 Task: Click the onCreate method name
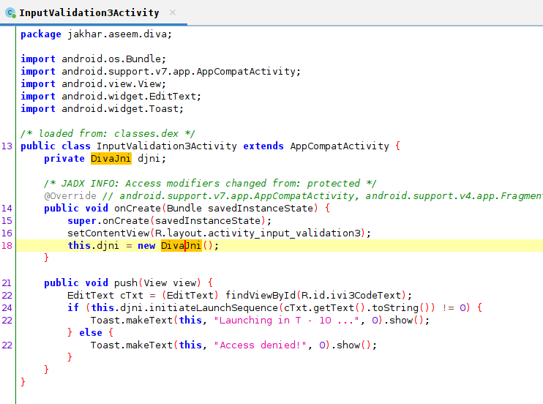pyautogui.click(x=138, y=209)
